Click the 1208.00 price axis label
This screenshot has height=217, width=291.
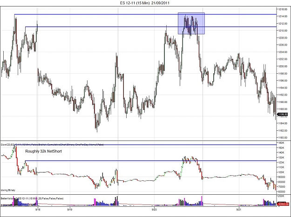pyautogui.click(x=283, y=38)
